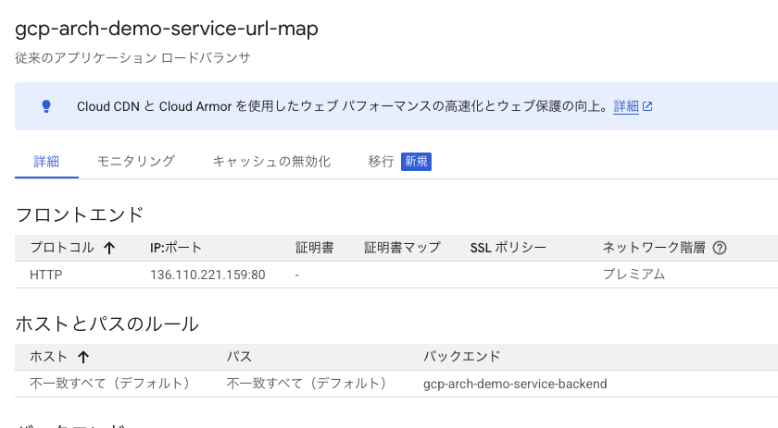
Task: Click the パス column header
Action: coord(239,356)
